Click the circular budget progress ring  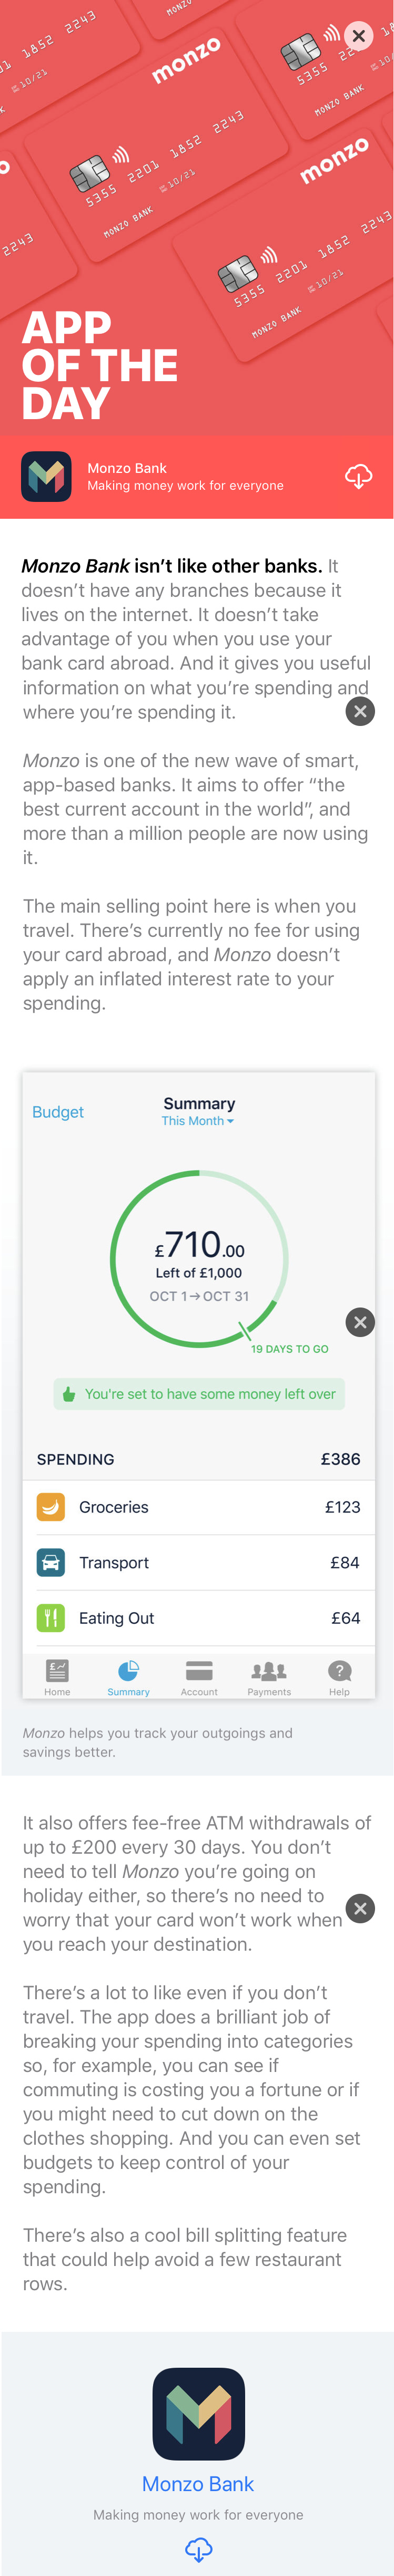pos(198,1258)
